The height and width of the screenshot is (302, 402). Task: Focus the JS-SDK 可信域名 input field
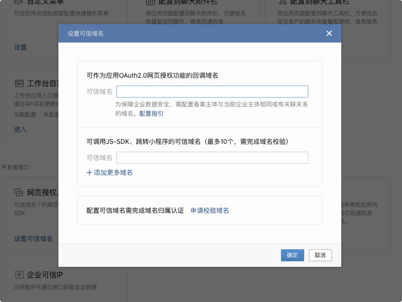212,158
